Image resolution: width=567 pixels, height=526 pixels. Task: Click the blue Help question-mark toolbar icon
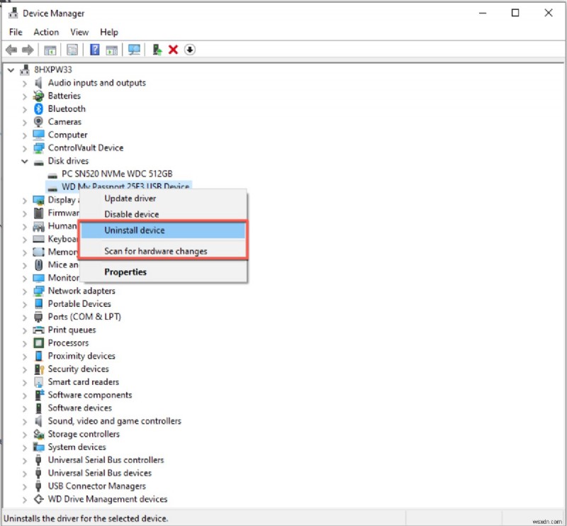(95, 50)
